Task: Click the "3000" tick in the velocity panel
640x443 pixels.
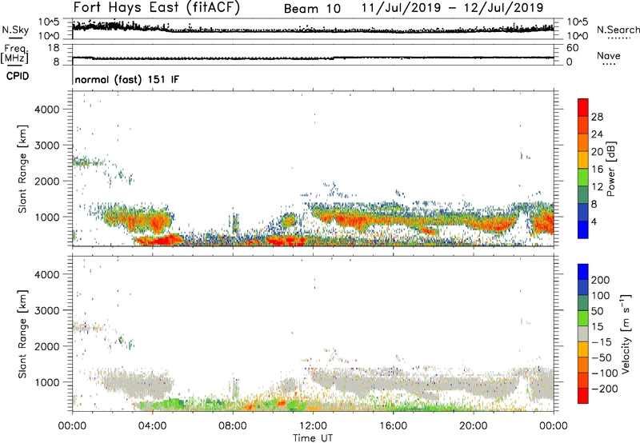Action: click(x=47, y=310)
